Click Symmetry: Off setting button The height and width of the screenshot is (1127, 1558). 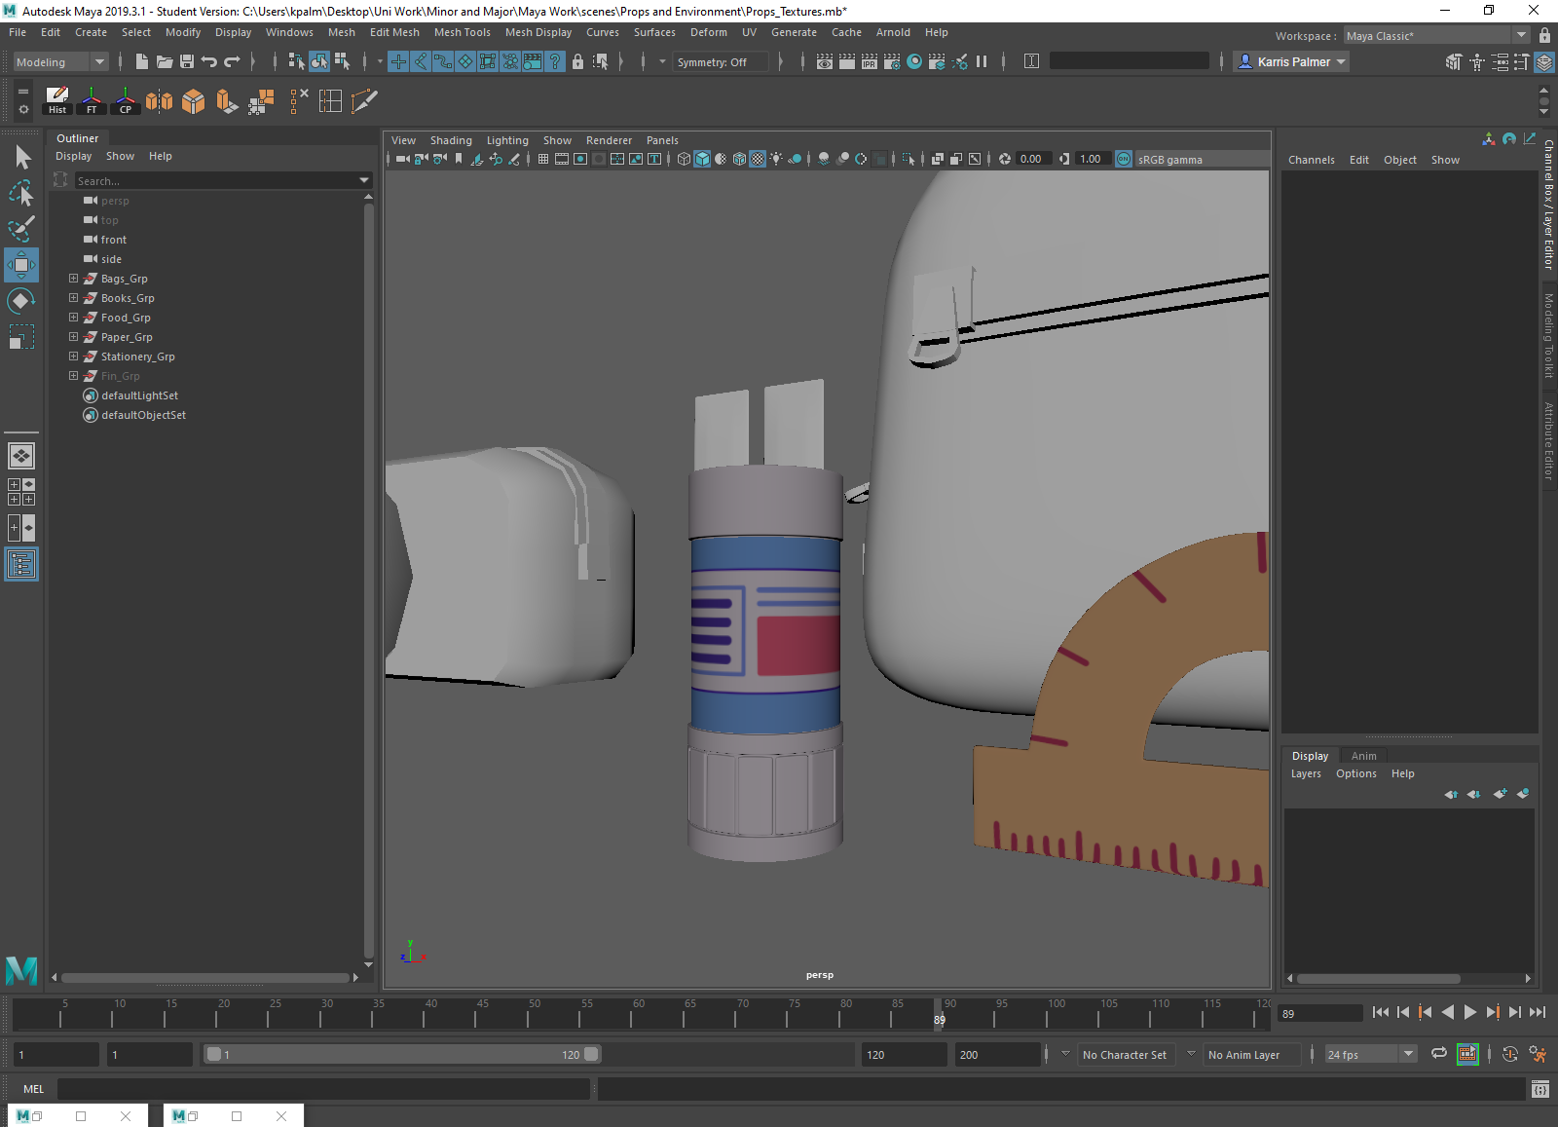pyautogui.click(x=719, y=62)
